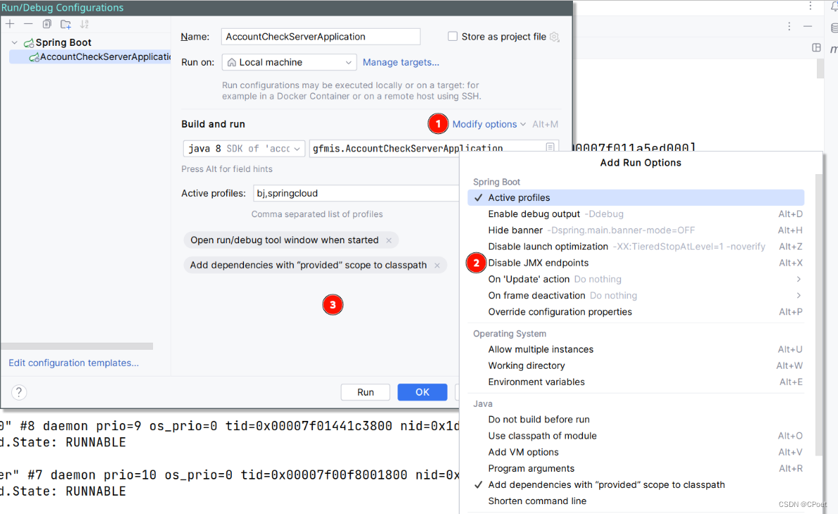Click the Add Run Options popup scrollbar
The image size is (838, 514).
[818, 316]
